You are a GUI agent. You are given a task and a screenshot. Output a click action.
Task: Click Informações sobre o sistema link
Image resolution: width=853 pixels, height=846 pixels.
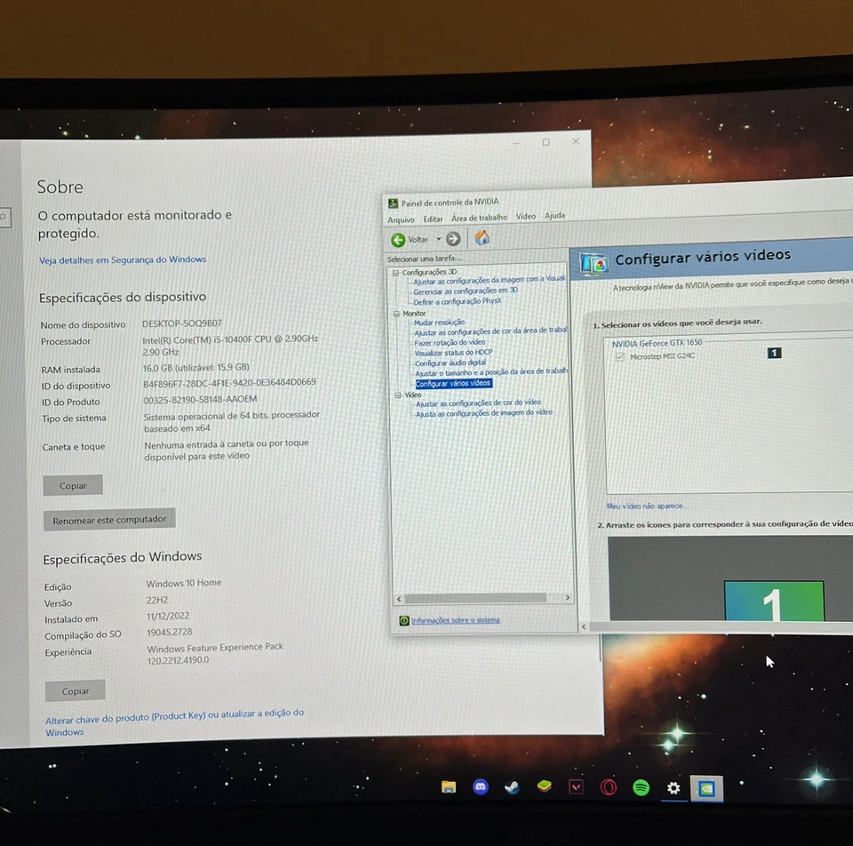[x=455, y=620]
